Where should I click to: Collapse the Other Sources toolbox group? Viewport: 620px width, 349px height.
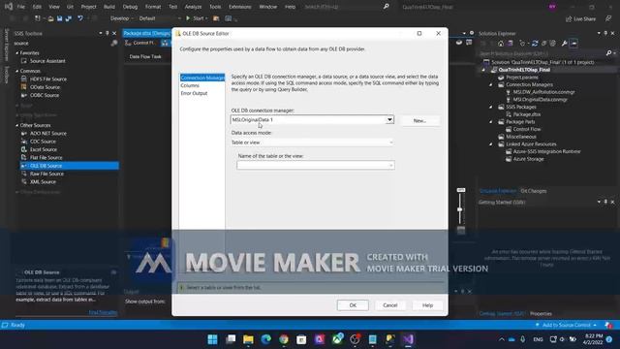tap(17, 125)
